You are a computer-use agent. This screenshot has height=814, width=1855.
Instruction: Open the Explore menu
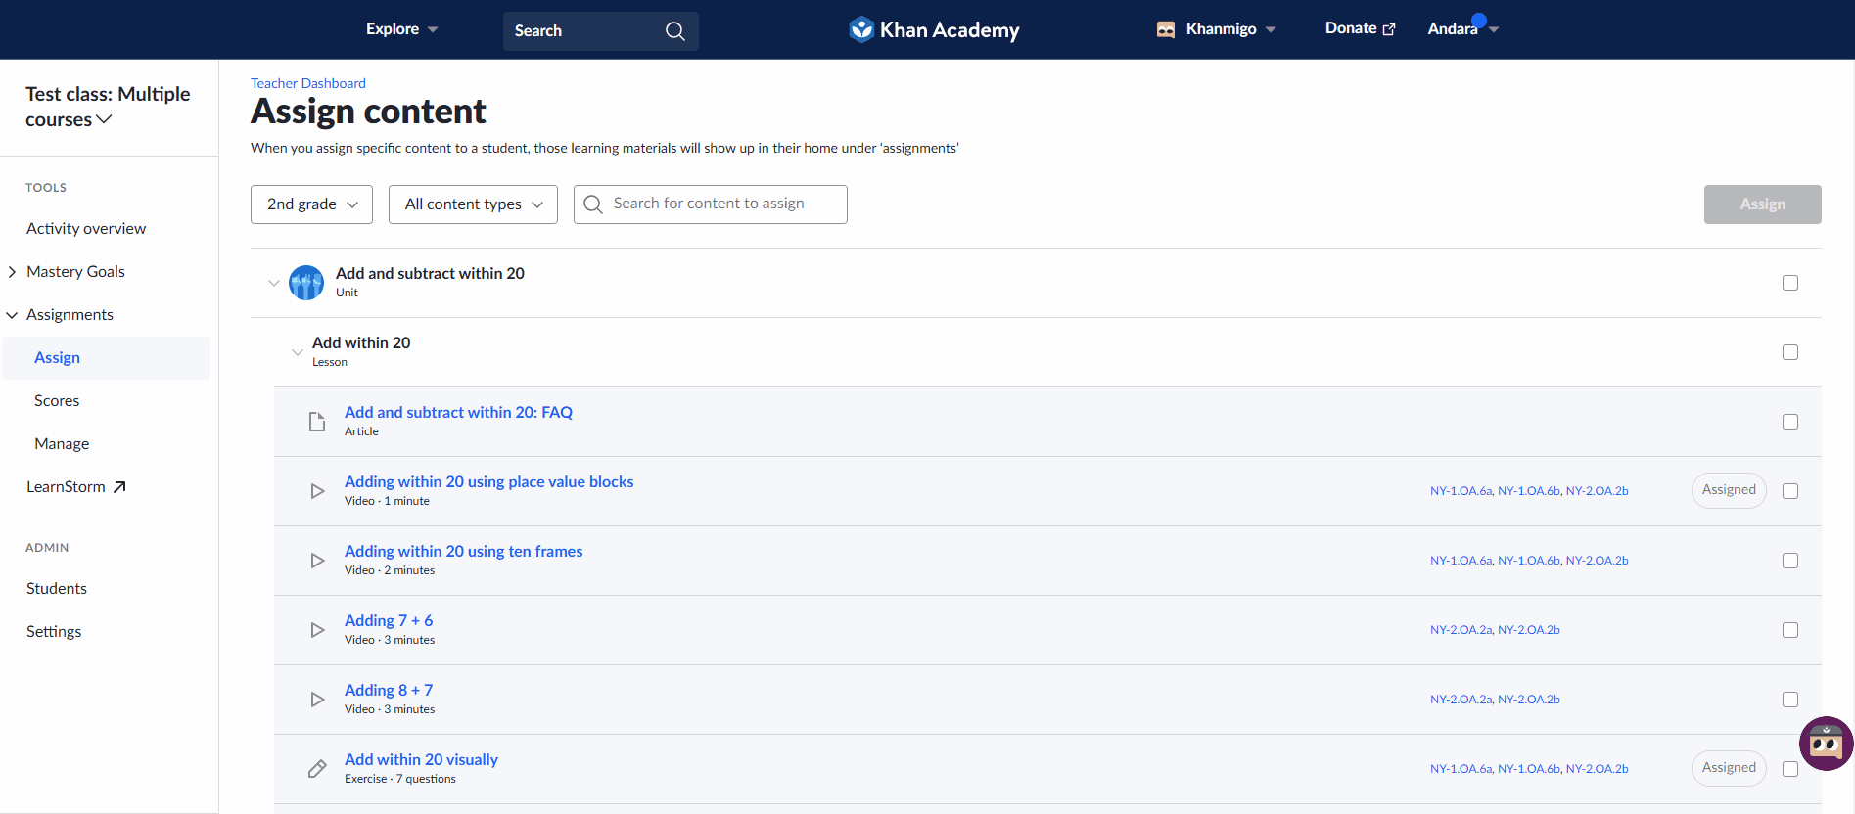[x=401, y=29]
